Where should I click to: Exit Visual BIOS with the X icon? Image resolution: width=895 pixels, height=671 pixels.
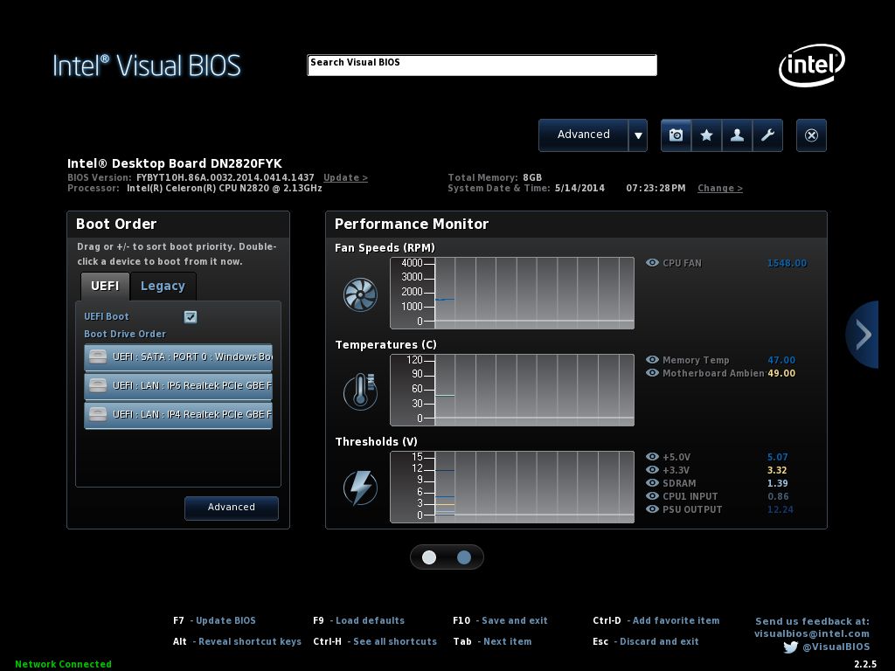pyautogui.click(x=811, y=135)
